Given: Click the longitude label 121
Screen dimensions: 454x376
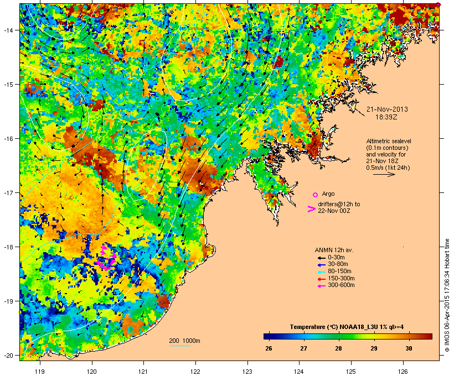Looking at the screenshot, I should pyautogui.click(x=143, y=372).
